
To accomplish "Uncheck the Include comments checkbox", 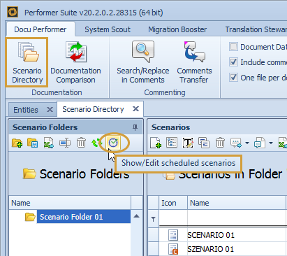I will (x=233, y=62).
